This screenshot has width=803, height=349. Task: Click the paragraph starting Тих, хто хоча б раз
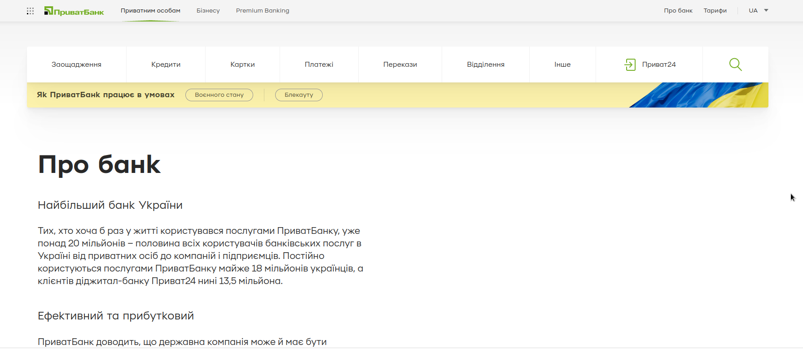201,256
